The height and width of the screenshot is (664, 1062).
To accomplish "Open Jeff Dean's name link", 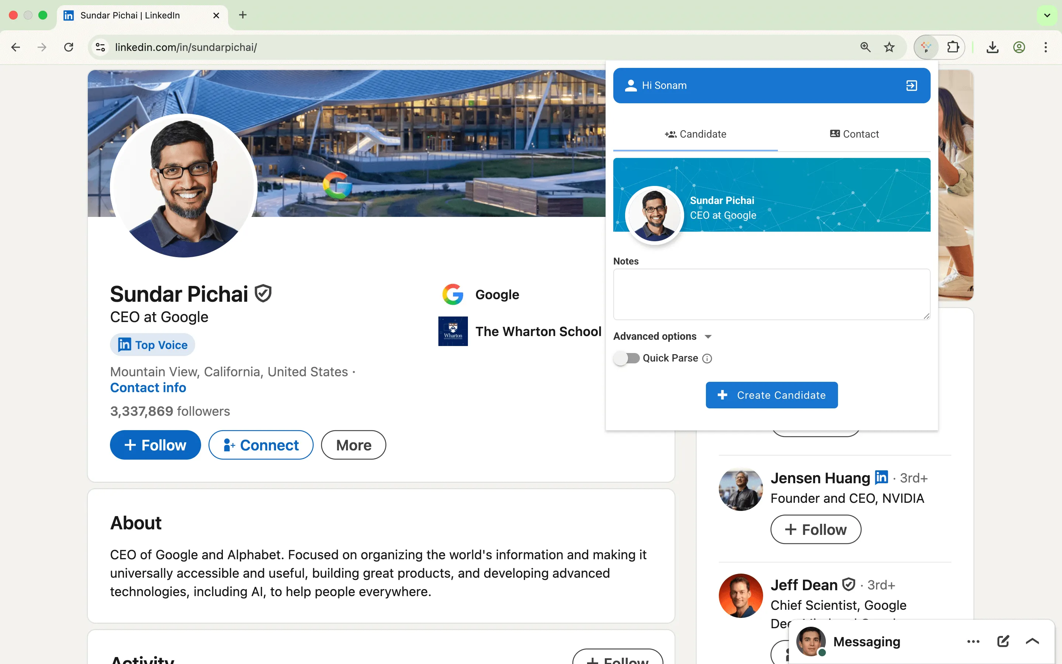I will coord(804,585).
